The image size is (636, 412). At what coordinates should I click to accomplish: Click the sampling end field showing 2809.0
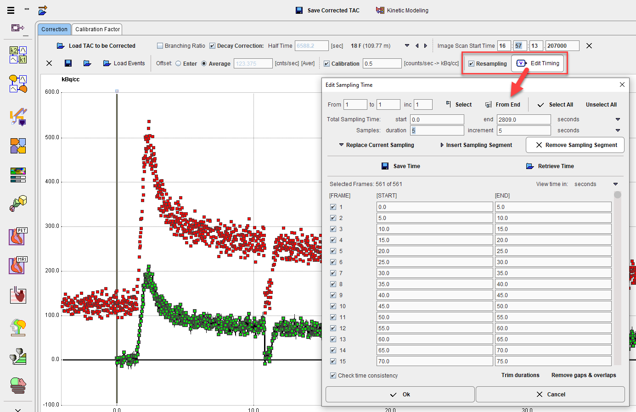point(523,119)
